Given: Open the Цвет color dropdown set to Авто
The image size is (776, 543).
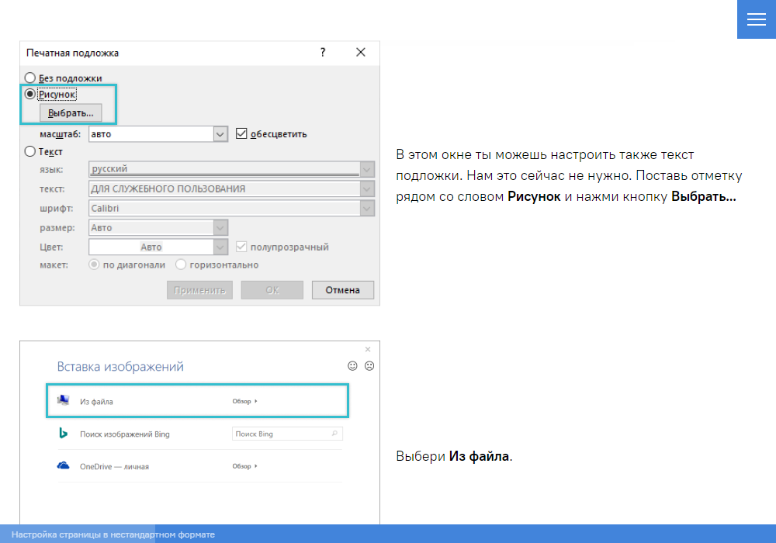Looking at the screenshot, I should click(220, 247).
